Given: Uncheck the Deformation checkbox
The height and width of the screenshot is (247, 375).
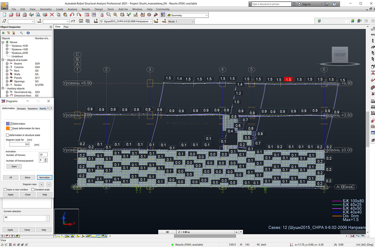Looking at the screenshot, I should coord(11,124).
